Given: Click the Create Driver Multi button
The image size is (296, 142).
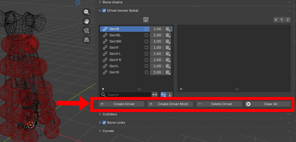Looking at the screenshot, I should pyautogui.click(x=170, y=104).
